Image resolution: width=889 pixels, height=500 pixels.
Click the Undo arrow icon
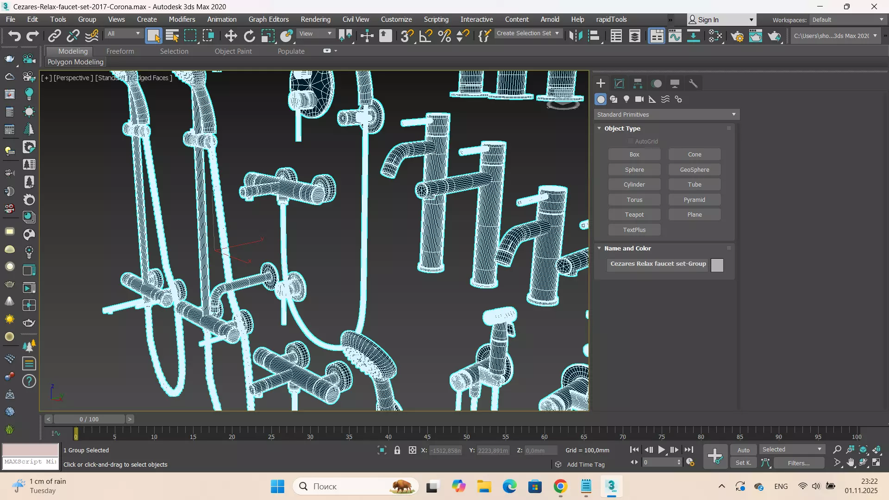(x=14, y=36)
